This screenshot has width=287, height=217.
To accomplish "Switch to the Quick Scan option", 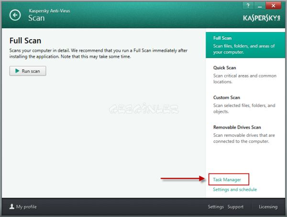I will [x=245, y=75].
